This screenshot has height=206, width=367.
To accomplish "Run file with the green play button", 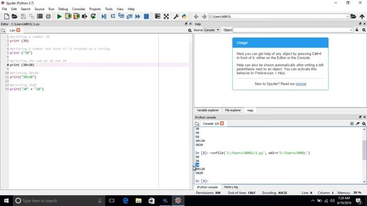I will coord(59,17).
